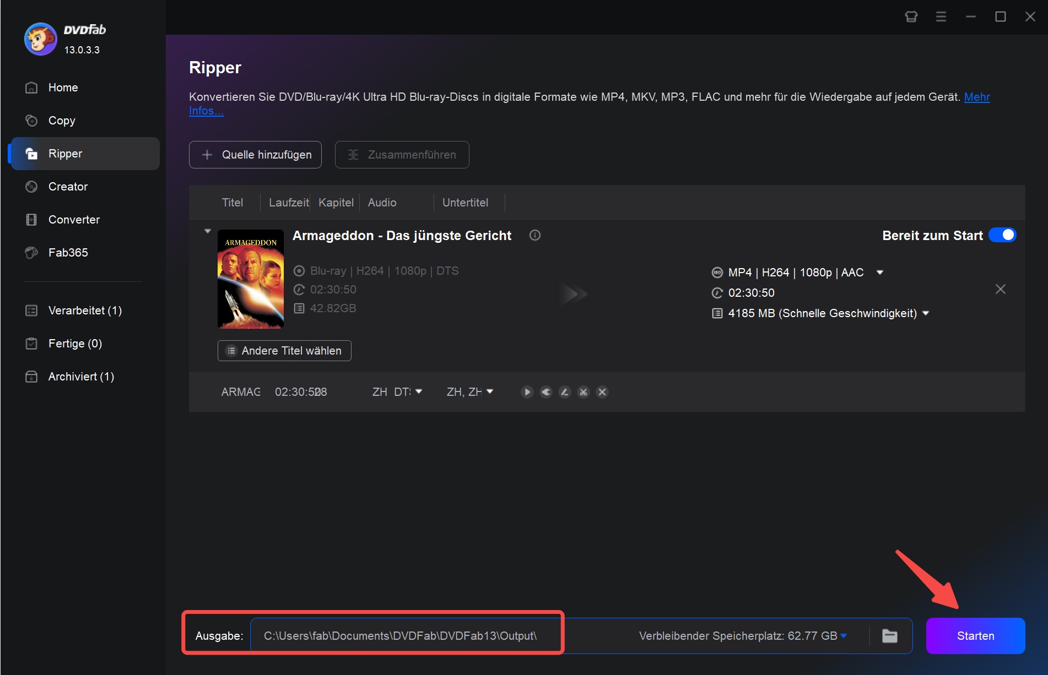Screen dimensions: 1048x675
Task: Click the Armageddon movie poster thumbnail
Action: 251,279
